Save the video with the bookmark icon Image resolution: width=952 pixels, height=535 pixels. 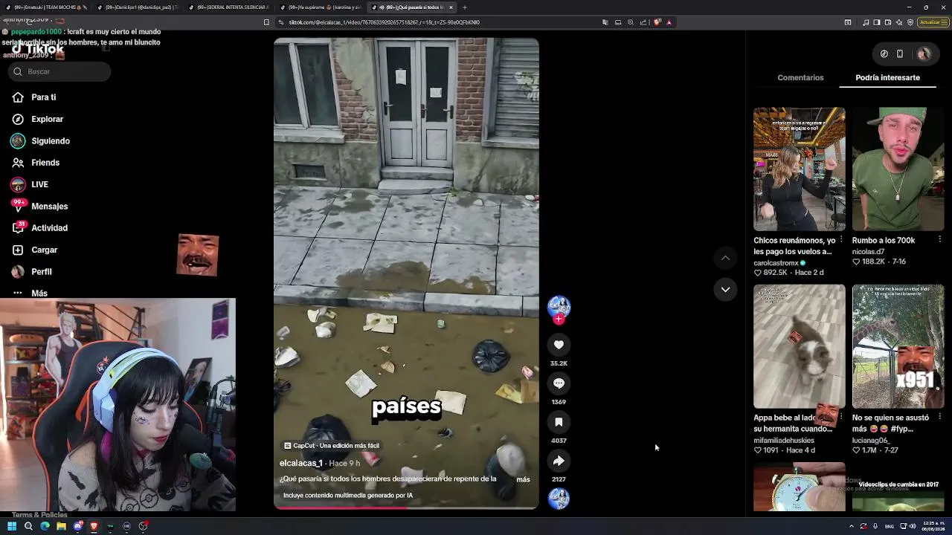tap(559, 421)
